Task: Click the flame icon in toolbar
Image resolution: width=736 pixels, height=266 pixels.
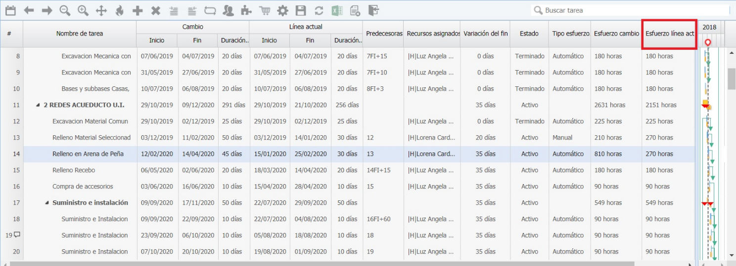Action: point(119,10)
